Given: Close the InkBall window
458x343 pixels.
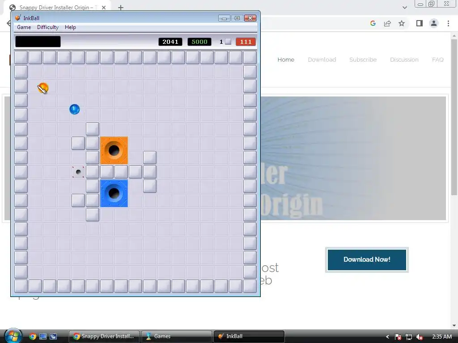Looking at the screenshot, I should (250, 18).
